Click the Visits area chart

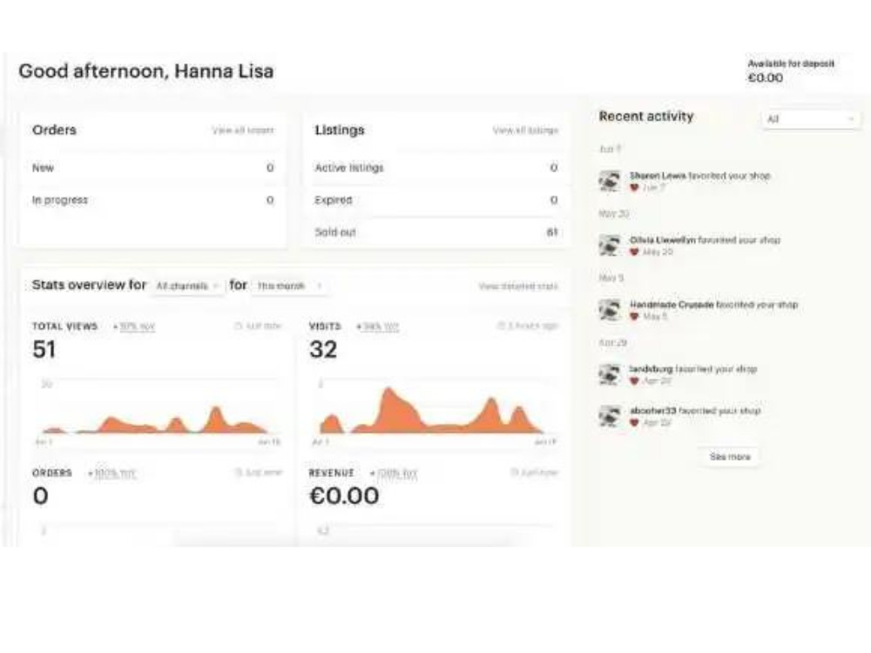(x=433, y=411)
